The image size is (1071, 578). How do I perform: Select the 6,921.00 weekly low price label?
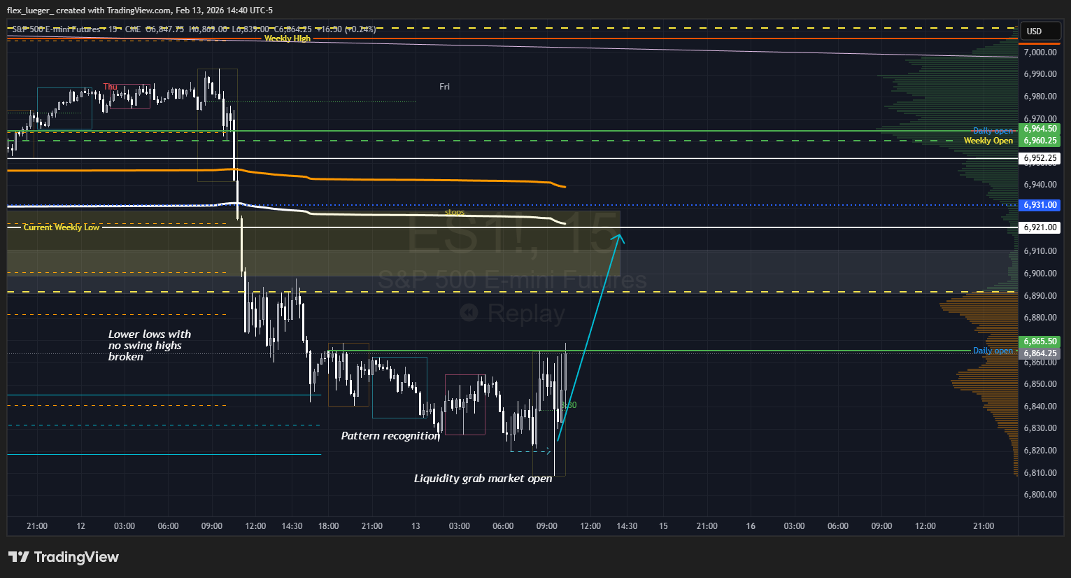click(1040, 227)
